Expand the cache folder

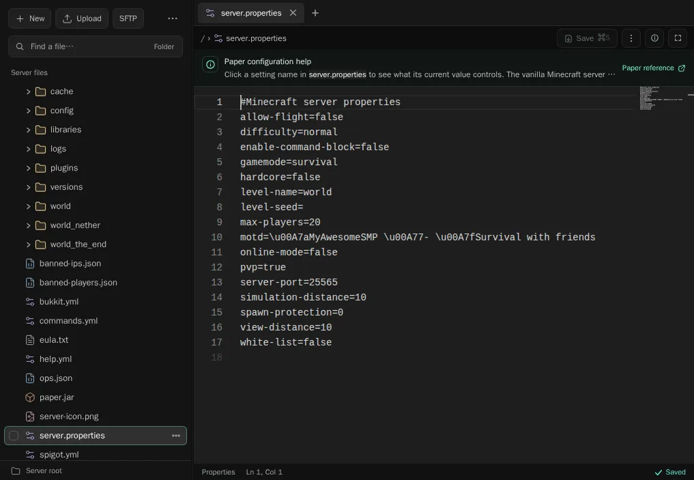point(29,91)
